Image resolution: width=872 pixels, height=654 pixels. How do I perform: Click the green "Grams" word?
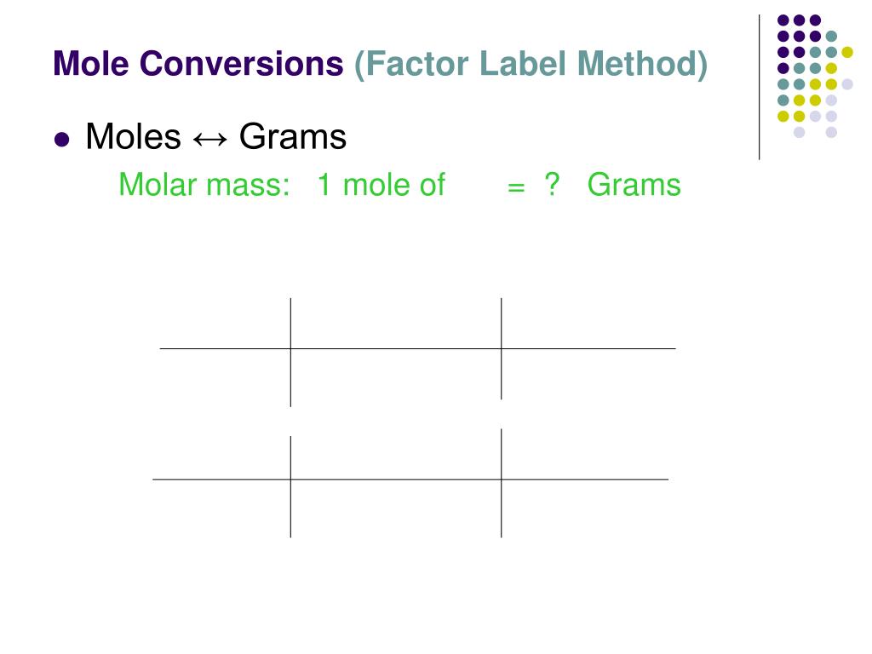[634, 185]
